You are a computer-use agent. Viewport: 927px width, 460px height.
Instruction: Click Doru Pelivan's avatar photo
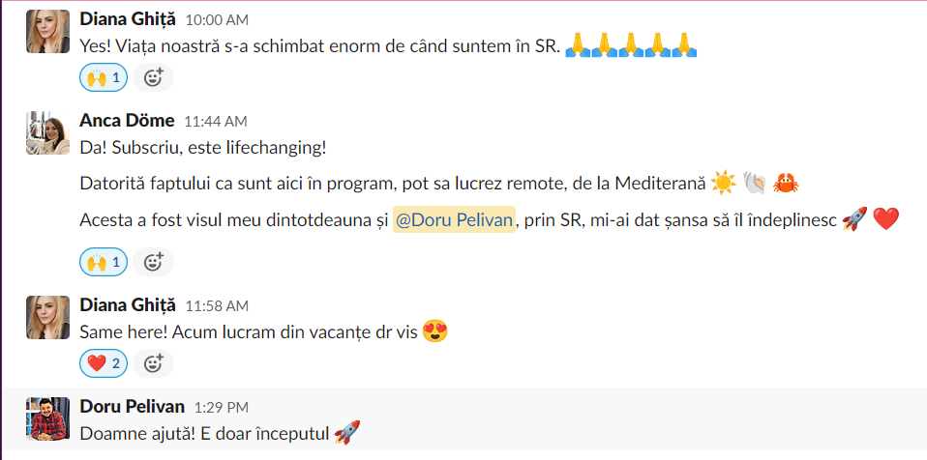tap(47, 418)
